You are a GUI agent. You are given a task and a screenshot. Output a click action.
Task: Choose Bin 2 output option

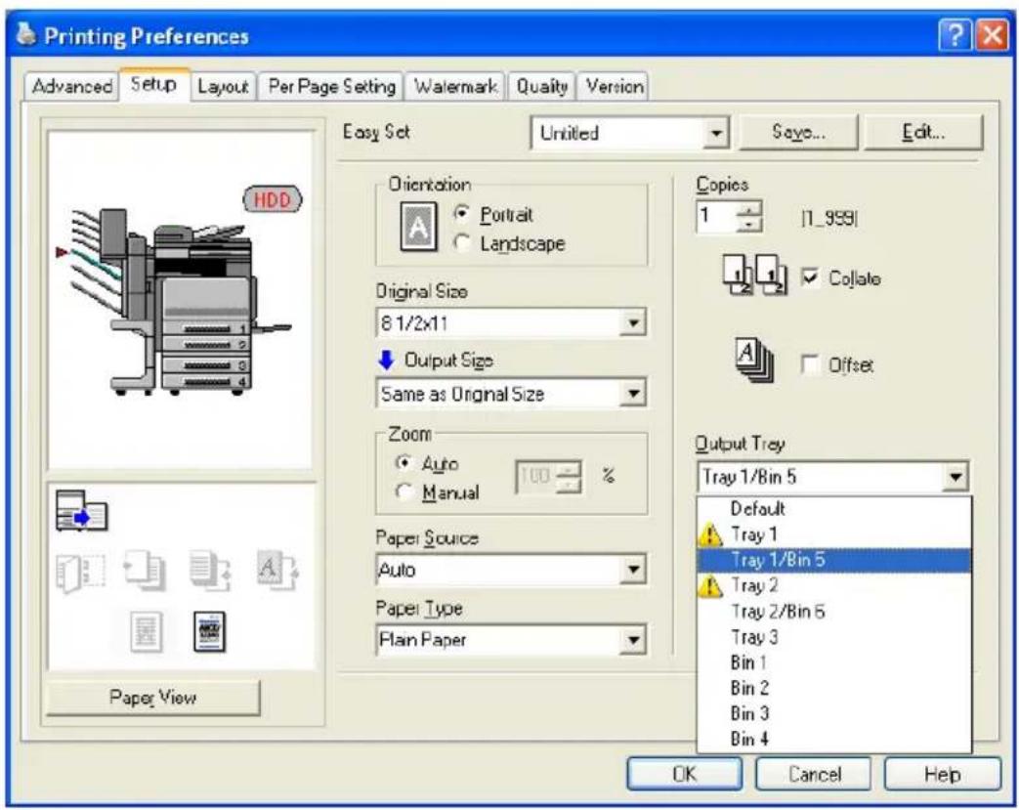coord(834,688)
